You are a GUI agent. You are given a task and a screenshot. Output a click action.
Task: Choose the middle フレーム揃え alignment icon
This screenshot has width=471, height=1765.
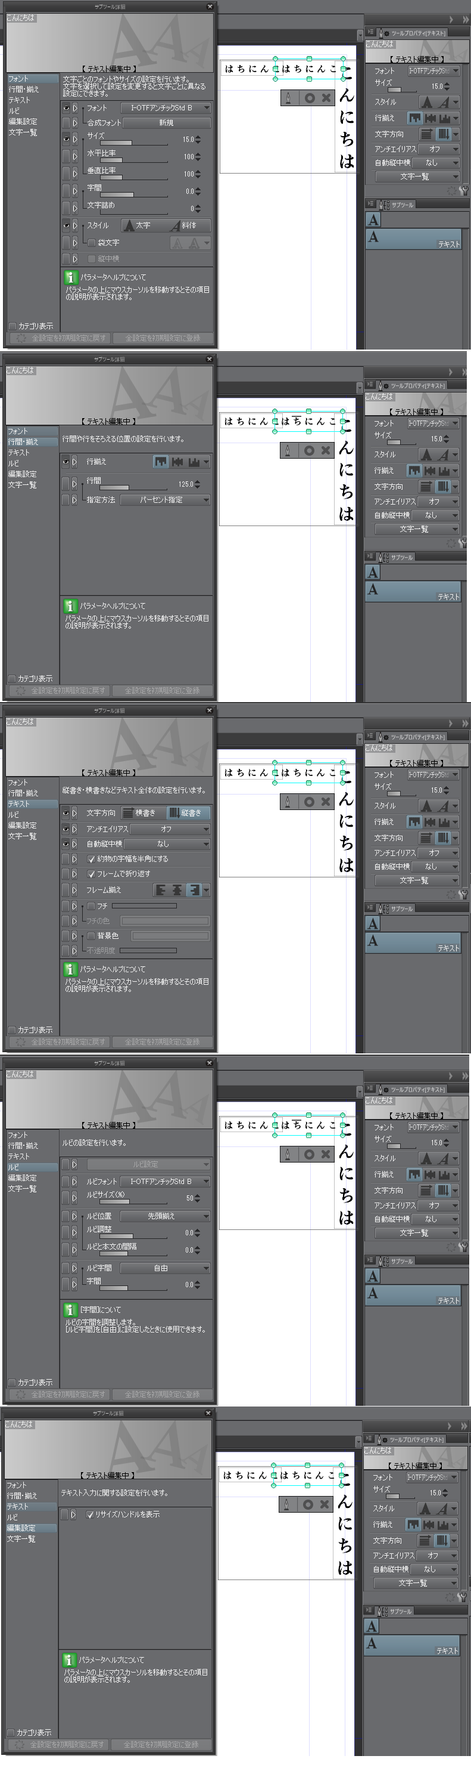click(177, 890)
